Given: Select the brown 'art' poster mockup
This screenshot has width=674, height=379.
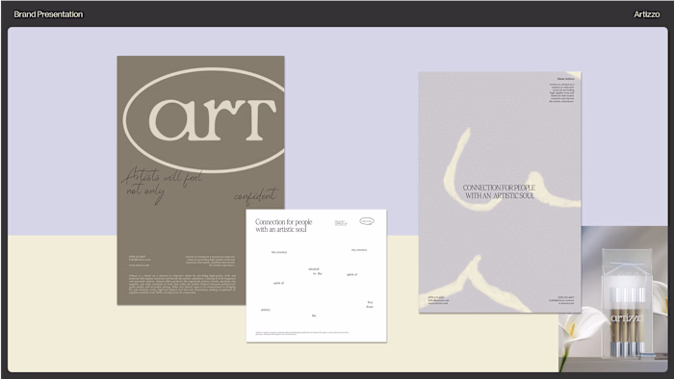Looking at the screenshot, I should click(200, 180).
